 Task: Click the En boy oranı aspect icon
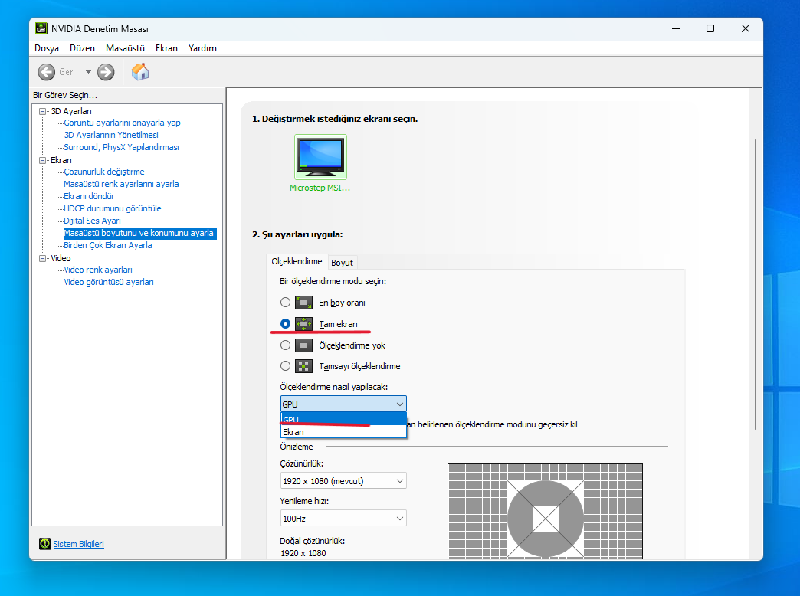(x=303, y=303)
